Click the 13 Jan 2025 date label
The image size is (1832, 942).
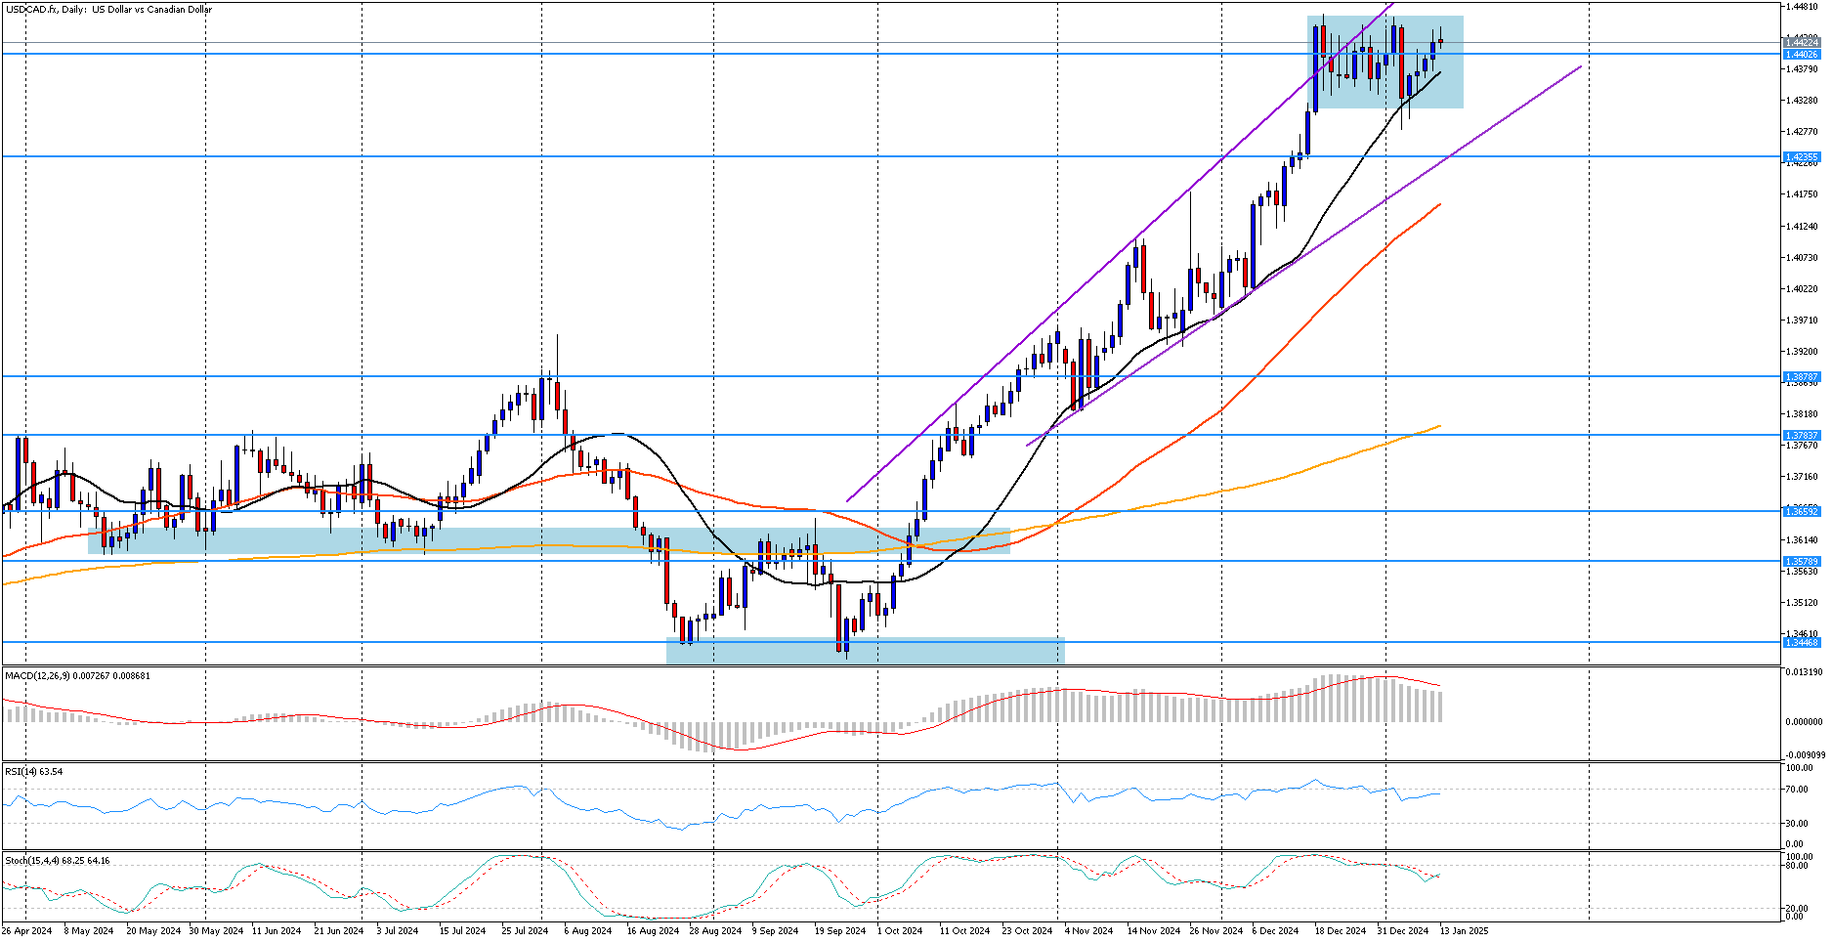pos(1464,930)
